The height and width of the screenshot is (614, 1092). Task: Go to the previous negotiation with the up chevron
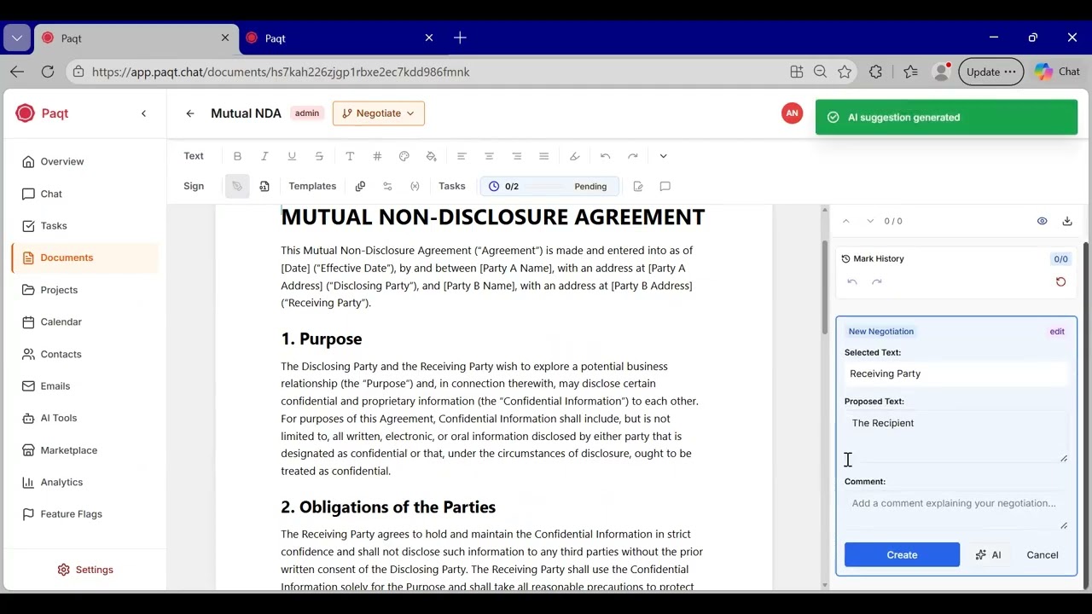tap(846, 221)
